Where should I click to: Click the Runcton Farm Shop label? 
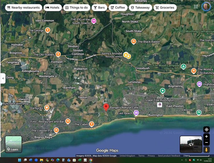point(16,103)
